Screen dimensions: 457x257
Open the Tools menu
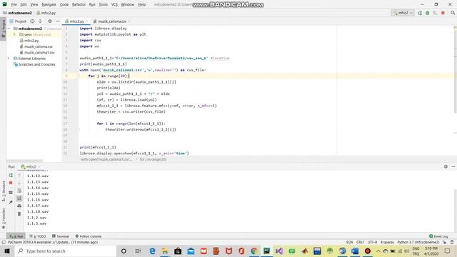[103, 5]
